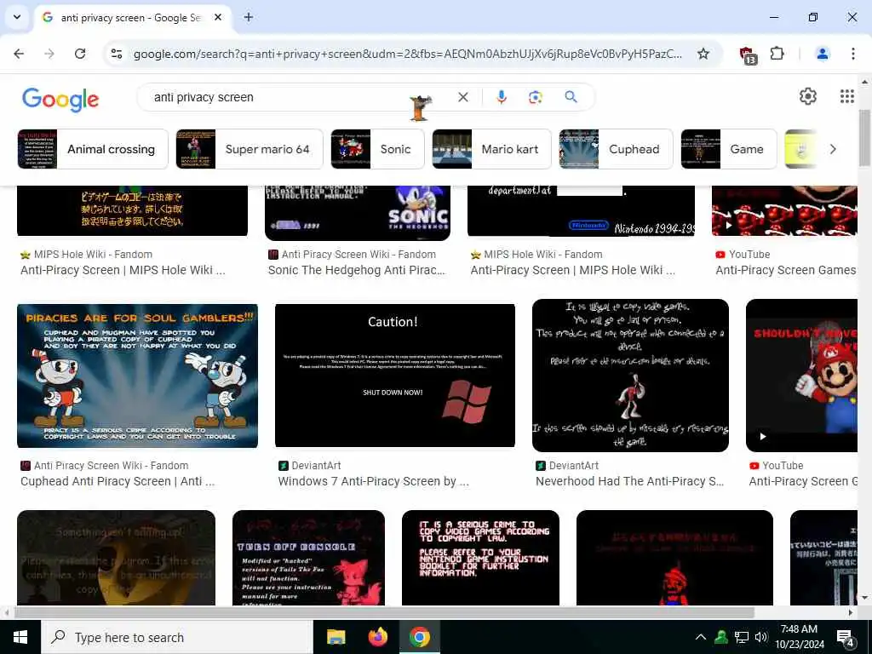Click the horizontal page scrollbar

coord(384,612)
